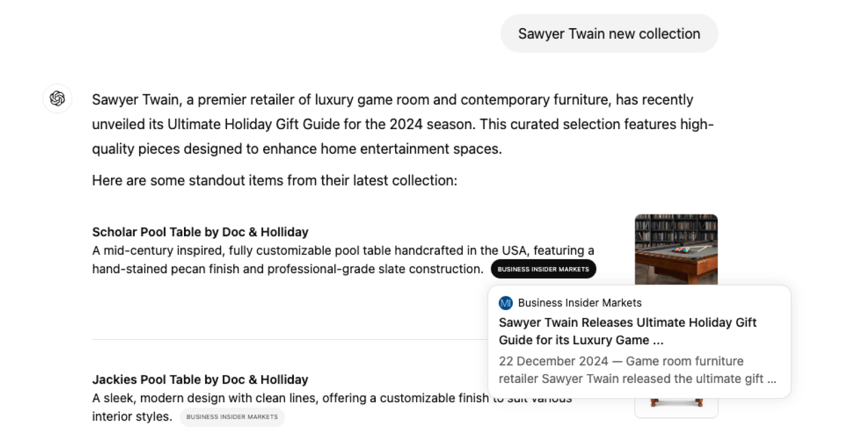Viewport: 842px width, 447px height.
Task: Click the 22 December 2024 article snippet
Action: pyautogui.click(x=637, y=370)
